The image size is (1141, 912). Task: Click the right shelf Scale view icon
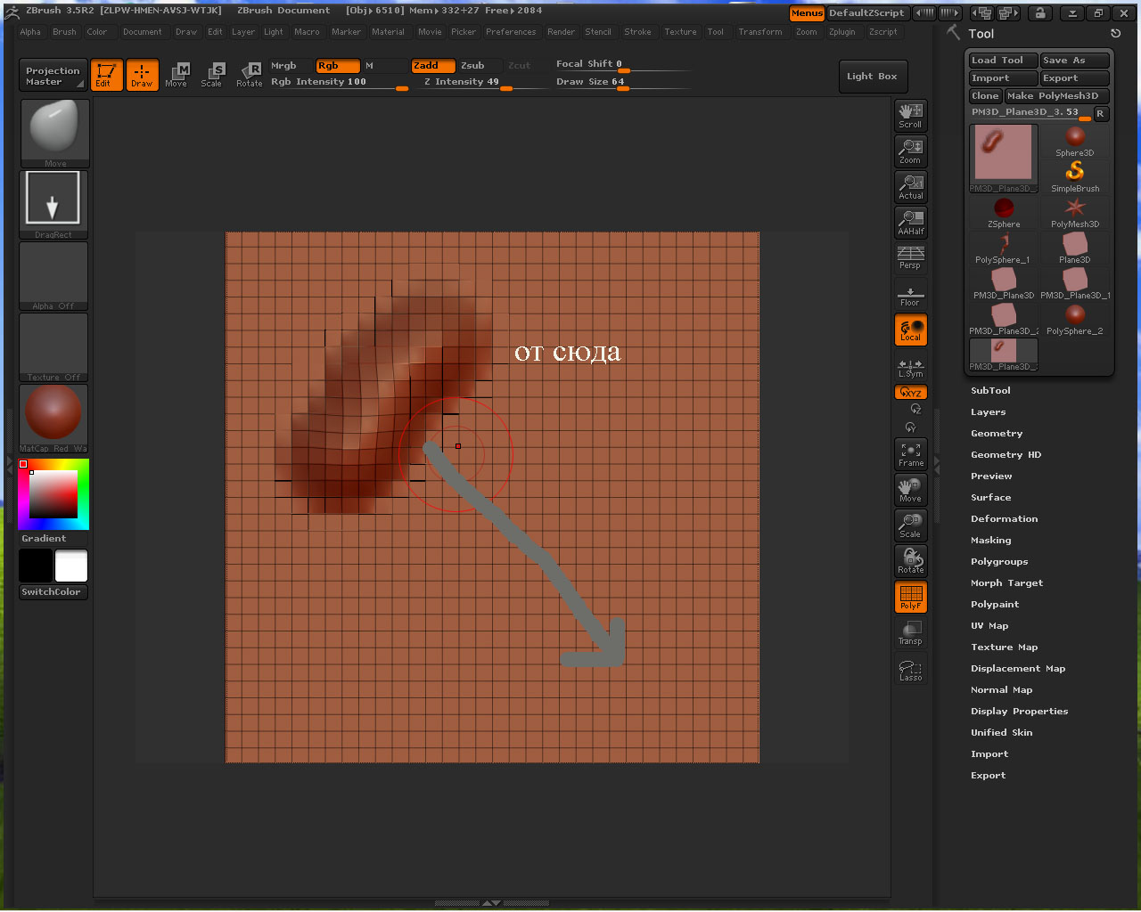pyautogui.click(x=911, y=525)
